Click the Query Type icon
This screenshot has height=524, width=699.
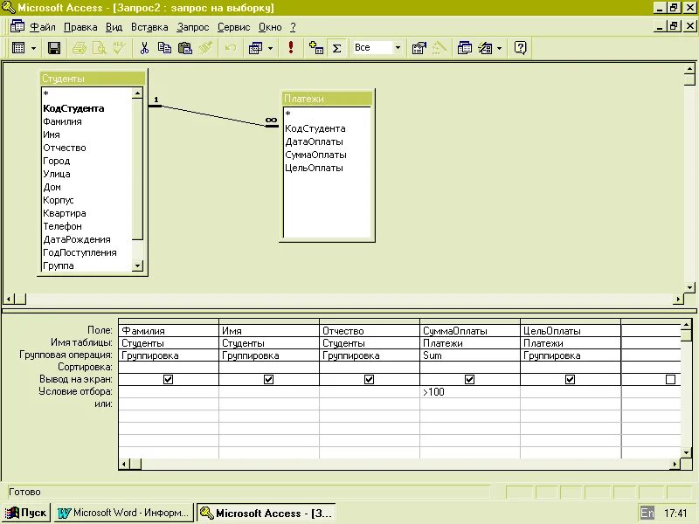click(x=255, y=48)
